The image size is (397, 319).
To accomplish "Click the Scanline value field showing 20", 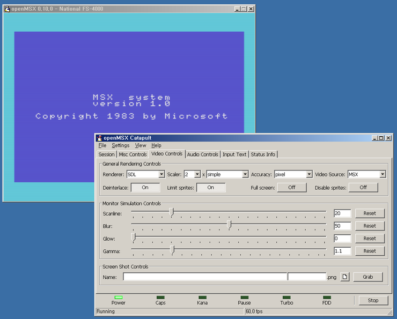I will tap(342, 213).
